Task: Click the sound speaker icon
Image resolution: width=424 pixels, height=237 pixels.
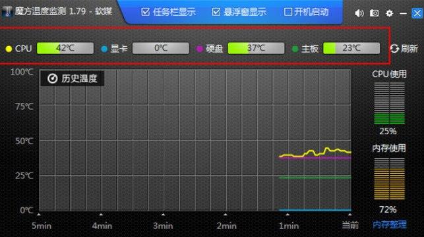Action: [359, 13]
